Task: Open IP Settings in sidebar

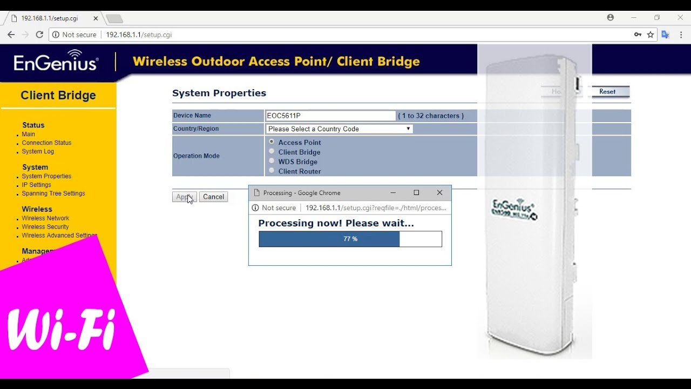Action: tap(37, 185)
